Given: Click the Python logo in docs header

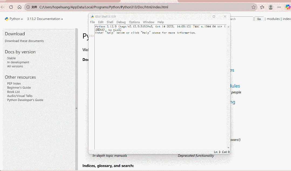Looking at the screenshot, I should 7,19.
